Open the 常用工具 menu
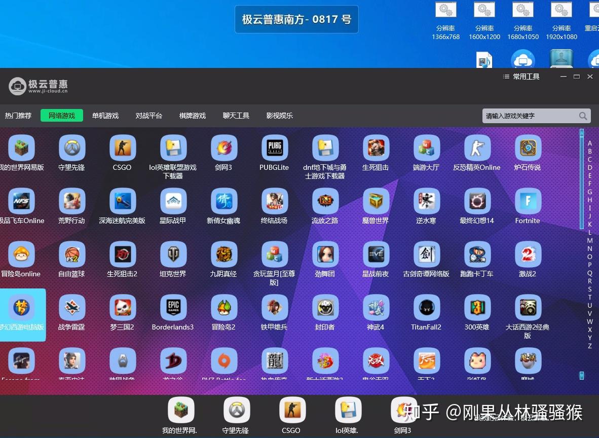The image size is (599, 438). [521, 77]
